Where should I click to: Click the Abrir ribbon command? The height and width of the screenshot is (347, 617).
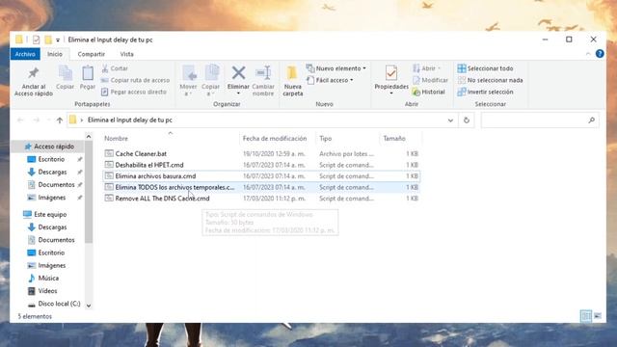(x=426, y=68)
